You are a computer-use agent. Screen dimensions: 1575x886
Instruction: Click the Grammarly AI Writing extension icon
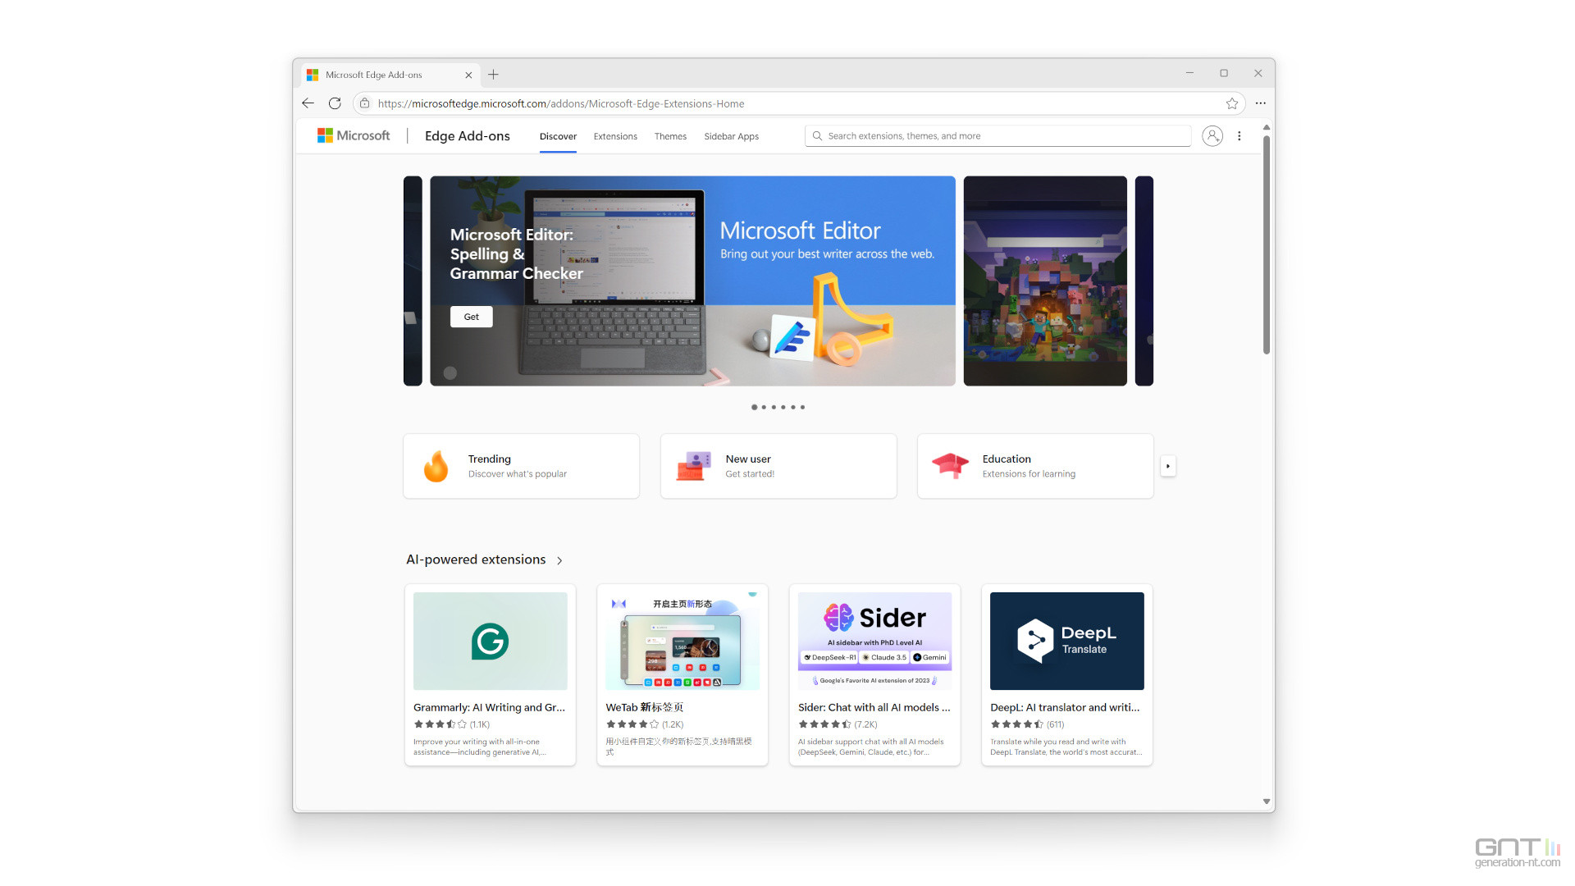pos(489,639)
